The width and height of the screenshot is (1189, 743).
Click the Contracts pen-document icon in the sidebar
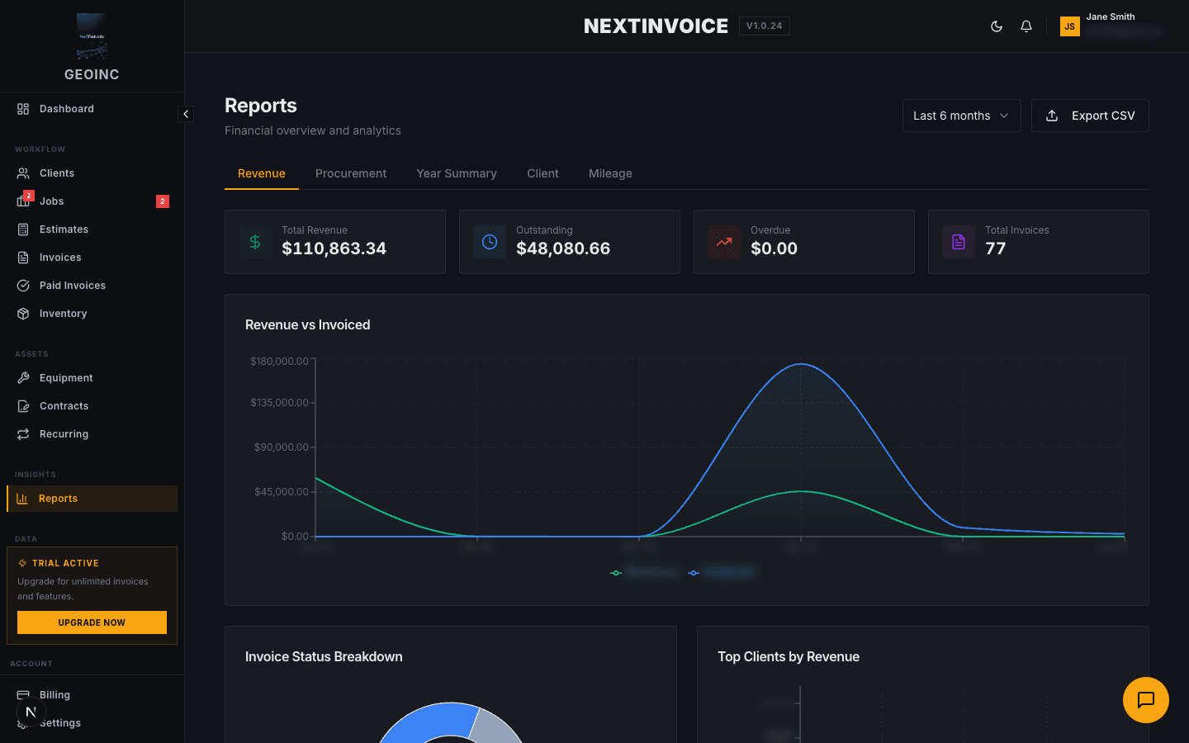click(23, 406)
